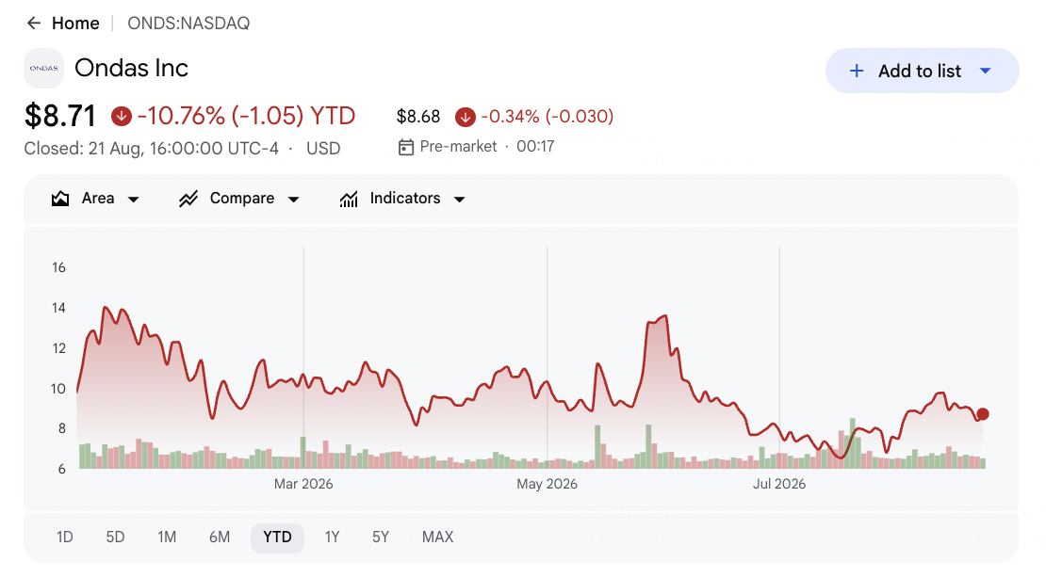Screen dimensions: 1046x578
Task: Expand the Indicators dropdown arrow
Action: point(459,200)
